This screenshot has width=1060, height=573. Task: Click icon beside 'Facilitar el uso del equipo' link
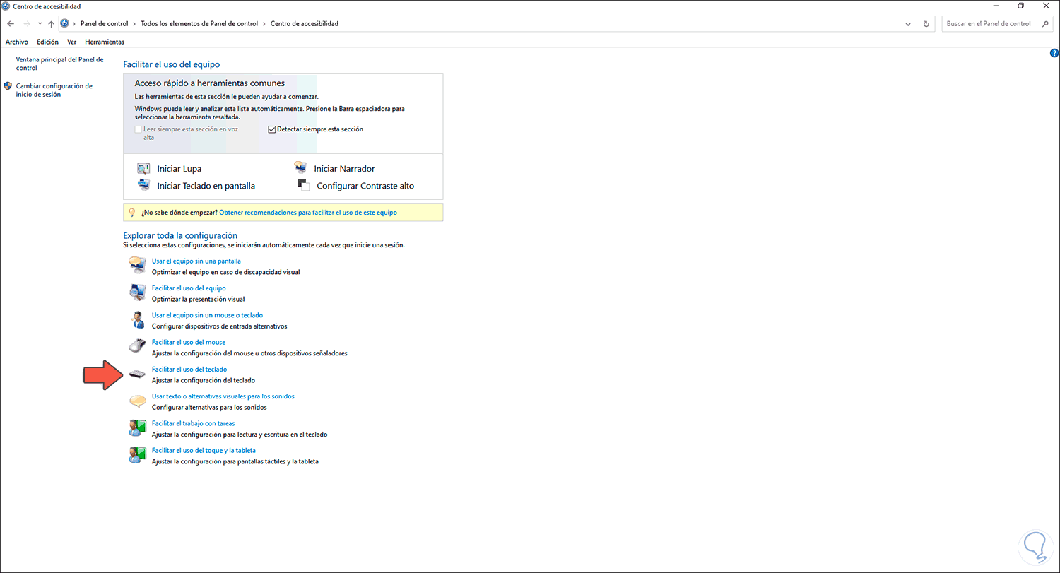pos(137,292)
